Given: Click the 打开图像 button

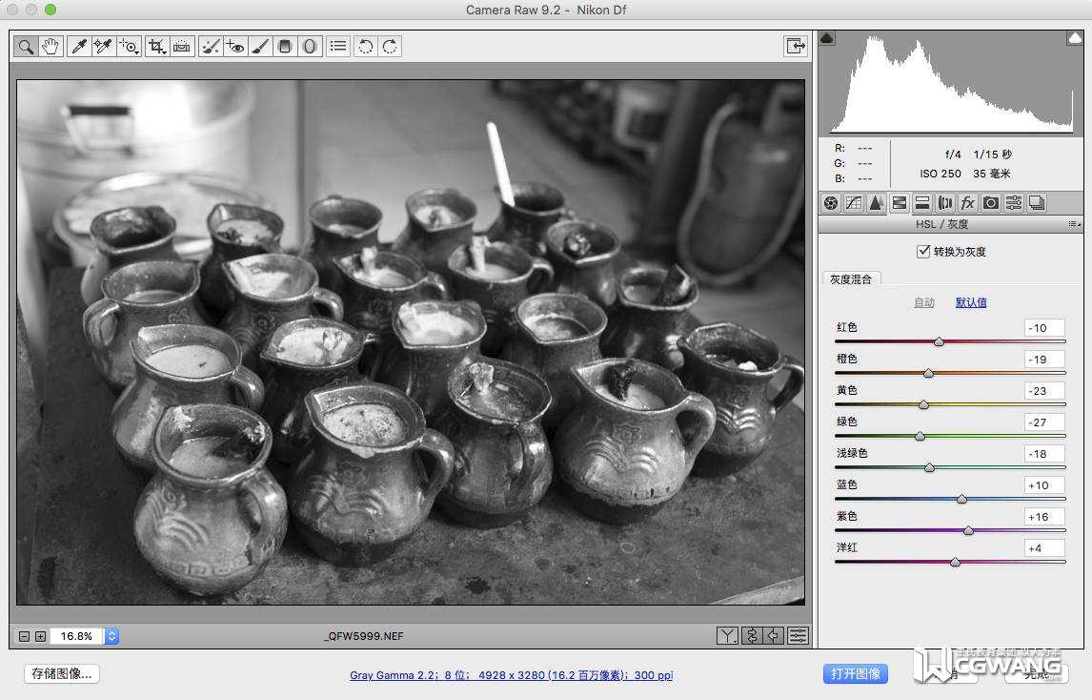Looking at the screenshot, I should coord(855,673).
